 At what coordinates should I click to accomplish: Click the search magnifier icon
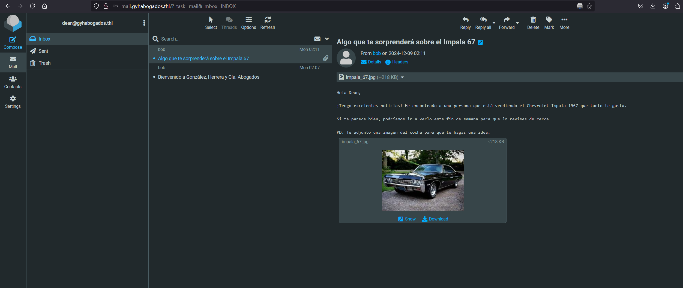pyautogui.click(x=155, y=39)
